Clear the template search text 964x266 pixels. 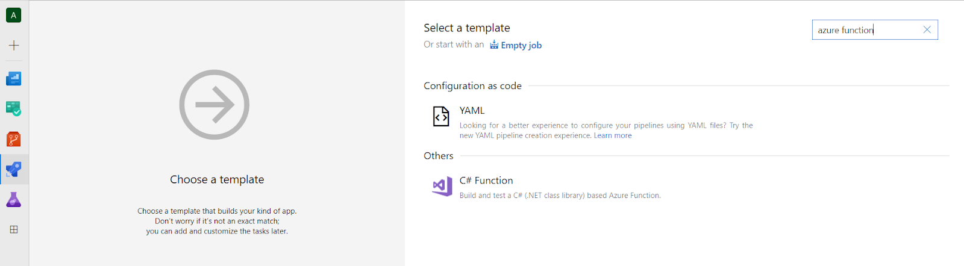point(927,29)
